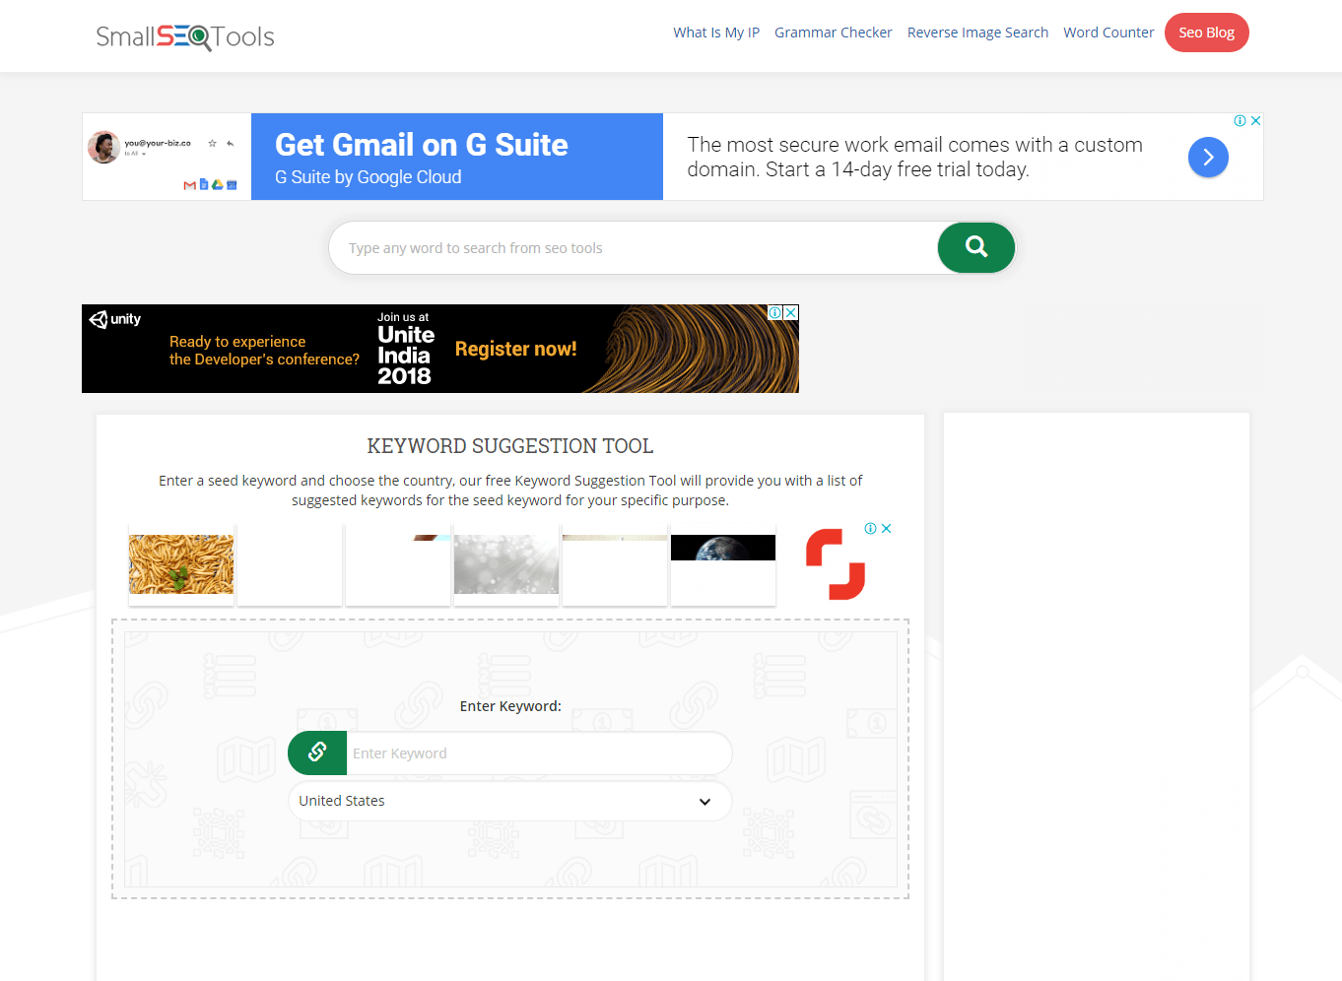Click the AdChoices icon on the image strip ad
Screen dimensions: 1342x981
871,528
